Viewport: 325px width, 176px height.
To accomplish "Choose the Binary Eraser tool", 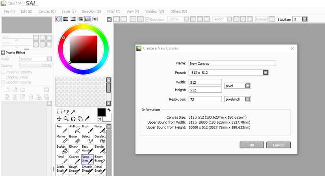I will point(100,159).
